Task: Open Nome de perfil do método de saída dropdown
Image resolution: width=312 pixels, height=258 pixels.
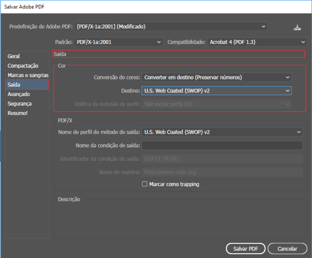Action: click(x=222, y=132)
